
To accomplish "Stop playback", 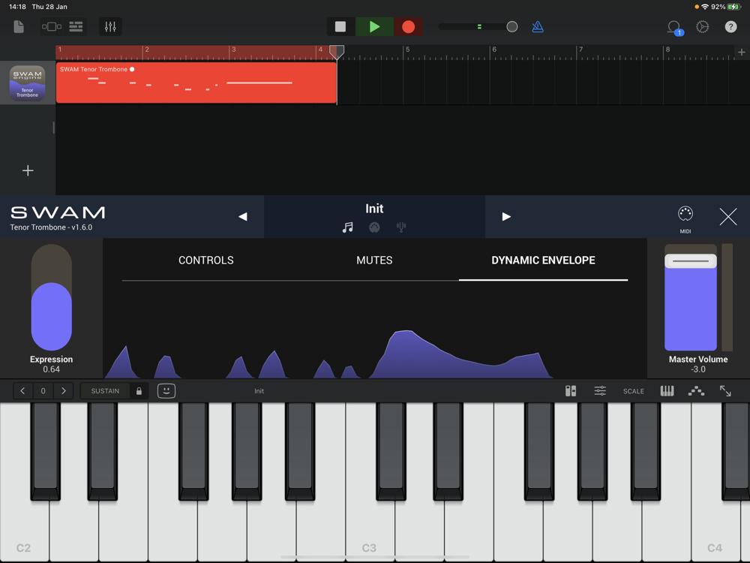I will click(340, 27).
